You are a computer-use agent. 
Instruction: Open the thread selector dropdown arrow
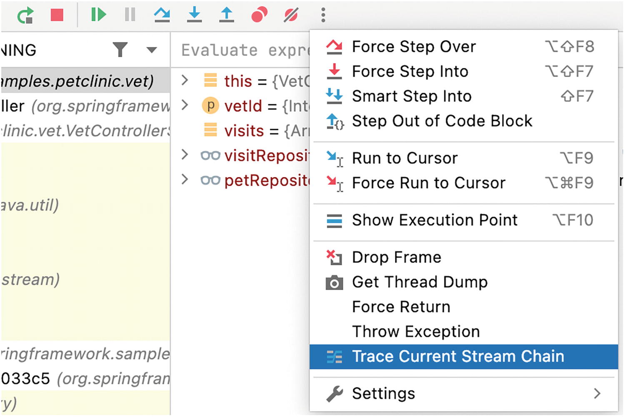pyautogui.click(x=152, y=50)
